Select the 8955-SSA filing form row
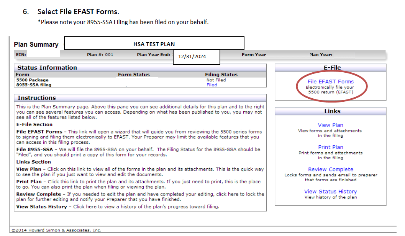The width and height of the screenshot is (405, 236). pos(34,85)
